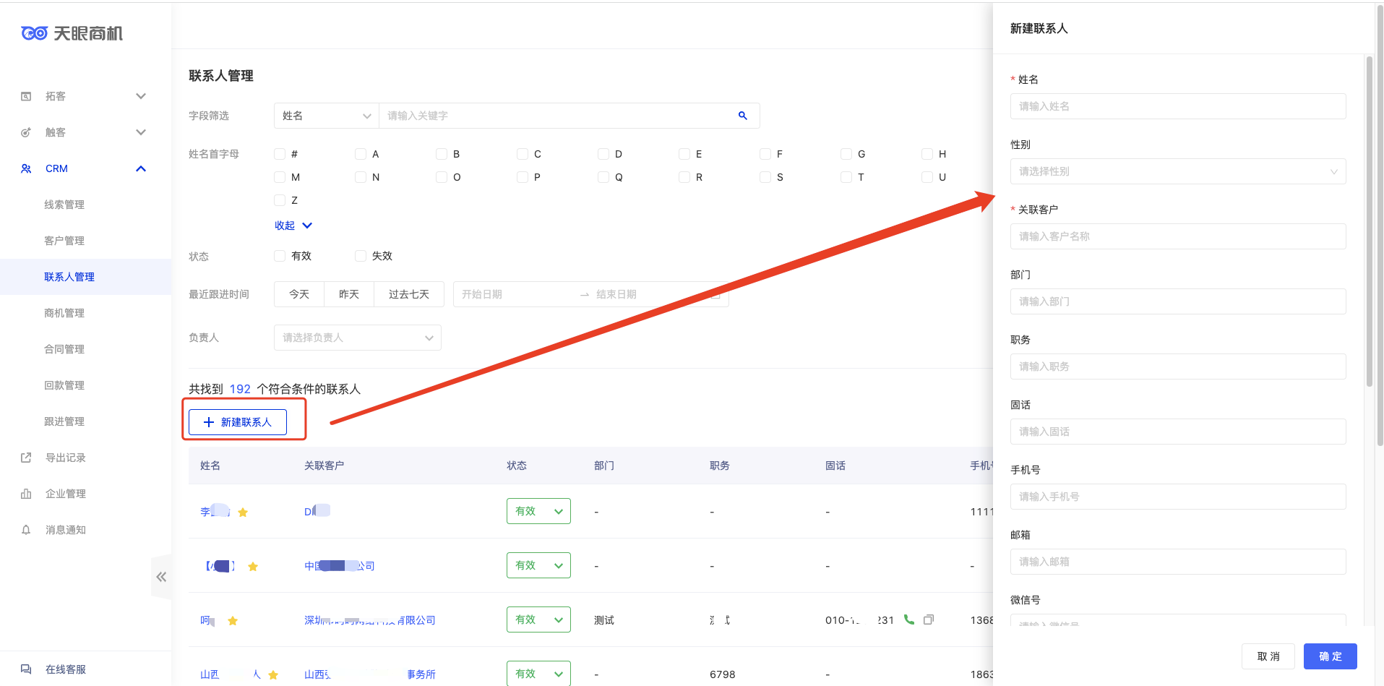Tick the S initial checkbox

pyautogui.click(x=765, y=177)
